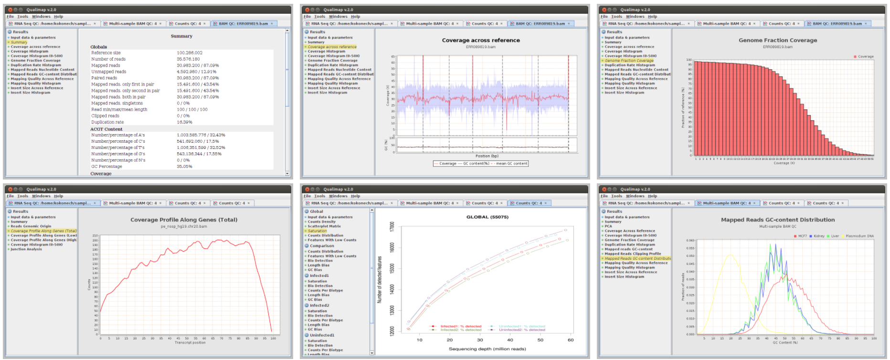Open Help menu in the Coverage Profile Along Genes window
Screen dimensions: 890x360
point(58,196)
